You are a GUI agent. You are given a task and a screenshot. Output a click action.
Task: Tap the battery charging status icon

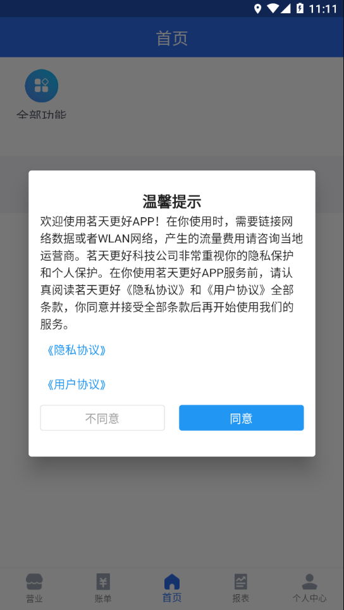point(300,9)
